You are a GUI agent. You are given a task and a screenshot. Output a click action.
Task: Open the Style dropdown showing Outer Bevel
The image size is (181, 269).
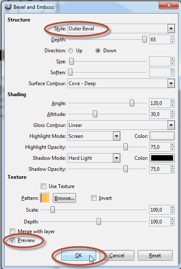pyautogui.click(x=121, y=29)
